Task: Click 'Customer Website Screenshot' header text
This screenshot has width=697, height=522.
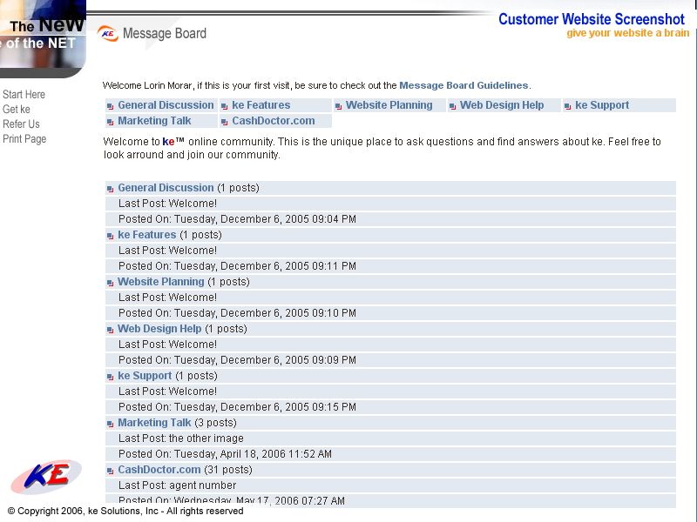Action: coord(592,19)
